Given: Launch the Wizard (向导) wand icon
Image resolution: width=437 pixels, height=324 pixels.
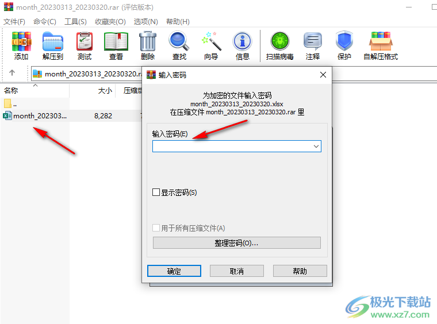Looking at the screenshot, I should 211,41.
